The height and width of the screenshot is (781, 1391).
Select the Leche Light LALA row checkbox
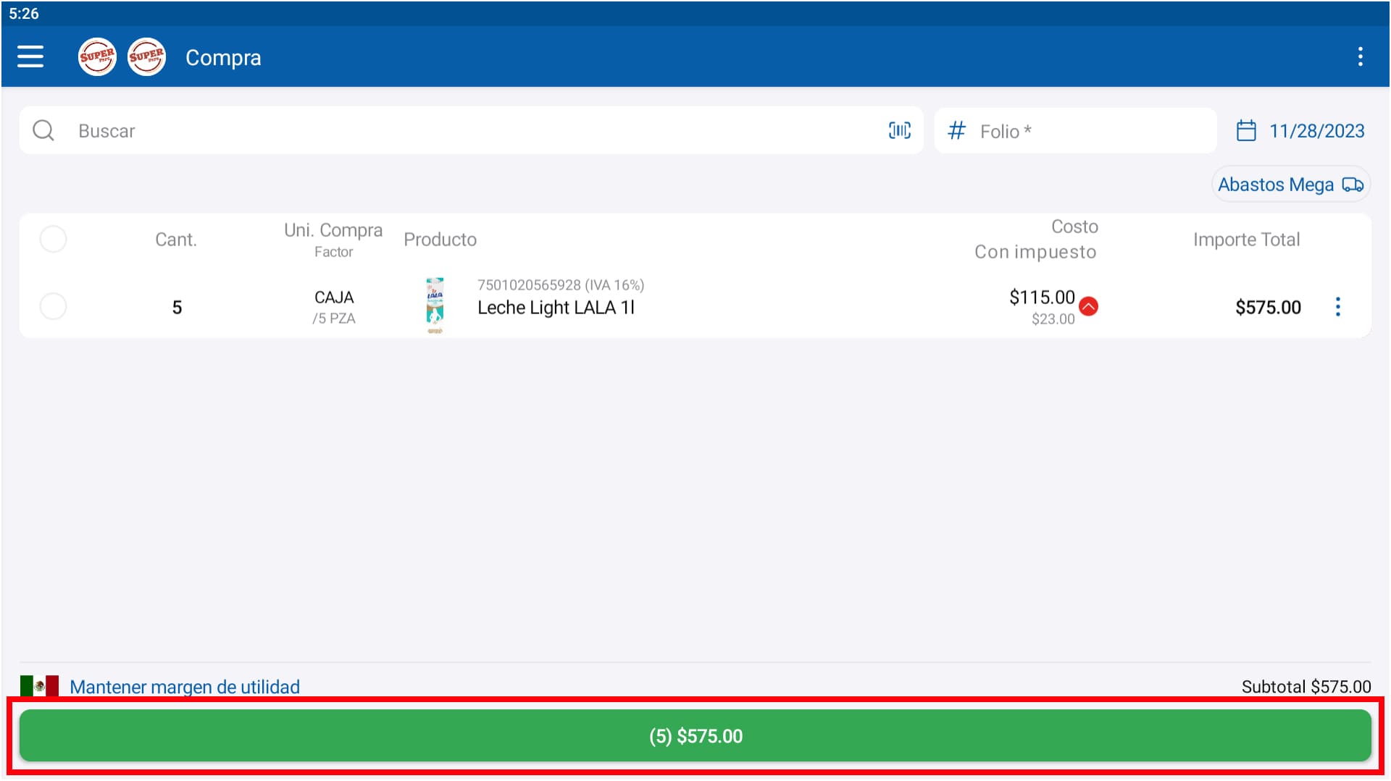(x=53, y=306)
